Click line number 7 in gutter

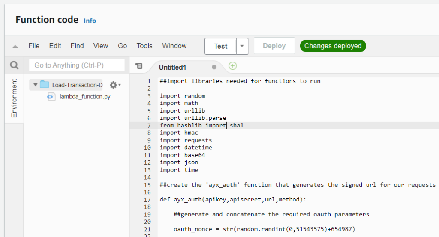tap(149, 126)
